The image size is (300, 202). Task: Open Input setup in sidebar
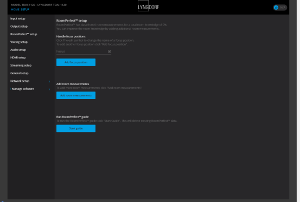18,18
